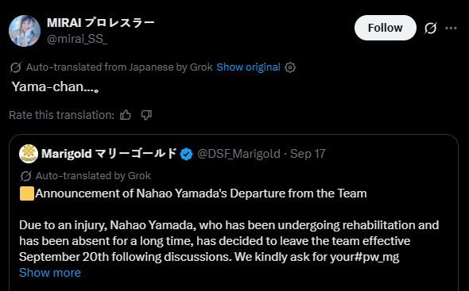This screenshot has width=469, height=291.
Task: Click the Grok logo before Auto-translated from Japanese
Action: point(16,67)
